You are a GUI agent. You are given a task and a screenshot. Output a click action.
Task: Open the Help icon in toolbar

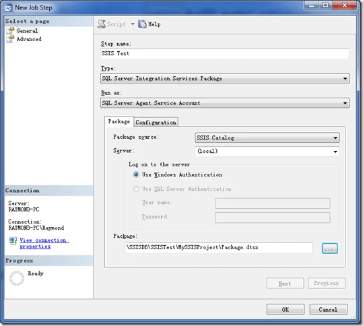point(142,24)
